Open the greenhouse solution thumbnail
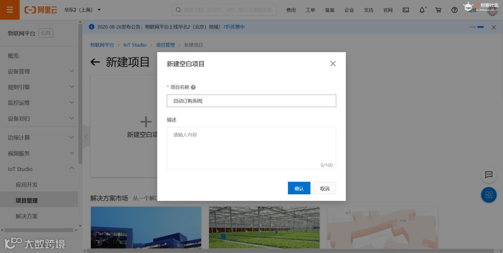 (264, 227)
